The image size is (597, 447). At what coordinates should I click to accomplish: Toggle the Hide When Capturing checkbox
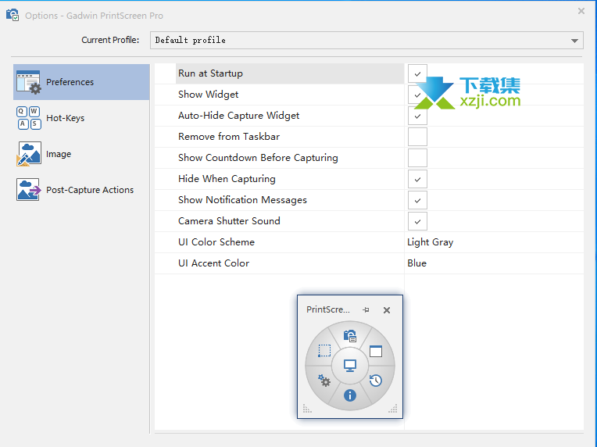(417, 179)
